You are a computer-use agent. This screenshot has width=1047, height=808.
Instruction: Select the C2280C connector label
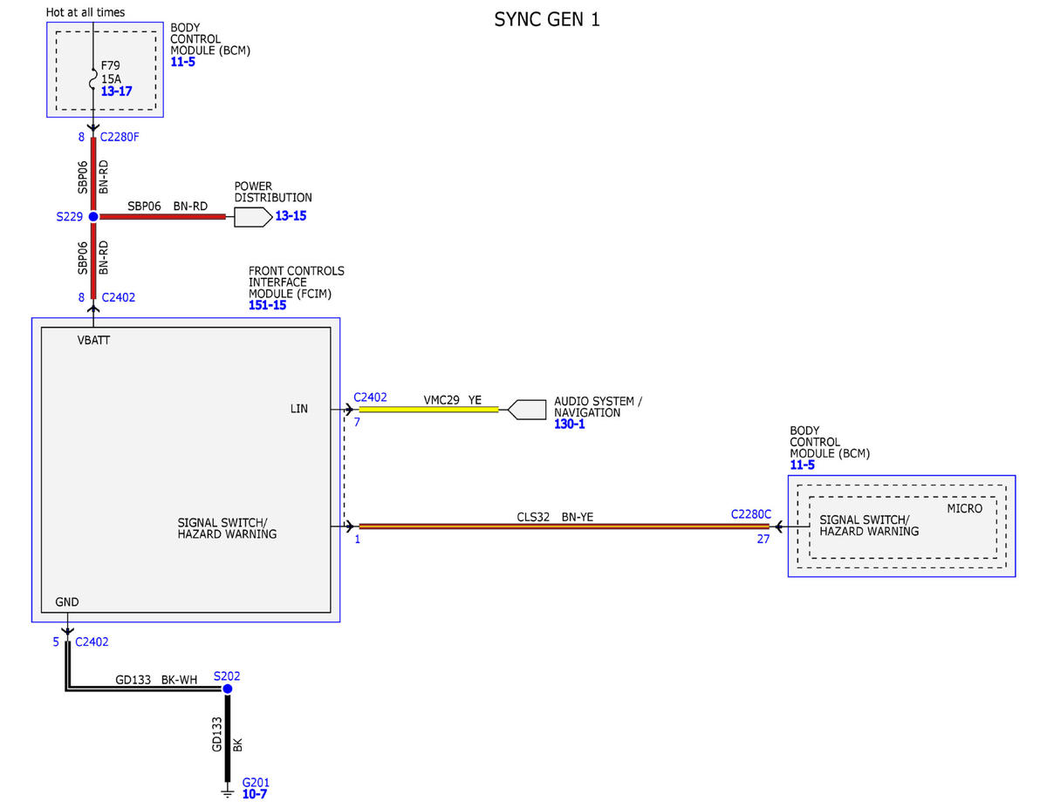coord(751,514)
